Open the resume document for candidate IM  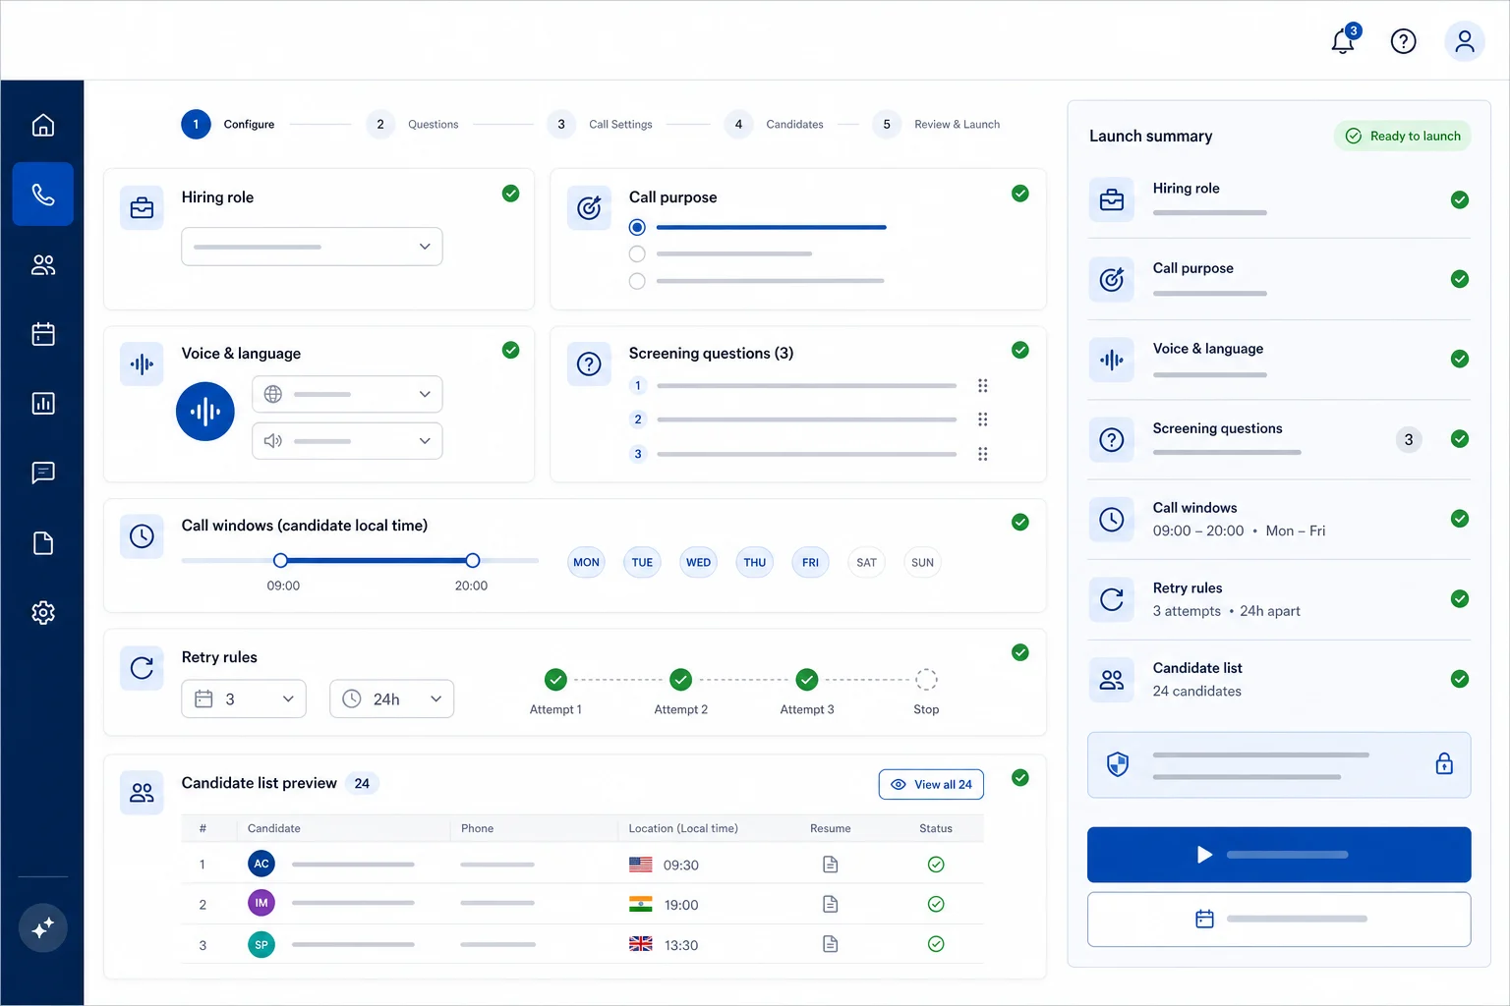click(x=831, y=904)
